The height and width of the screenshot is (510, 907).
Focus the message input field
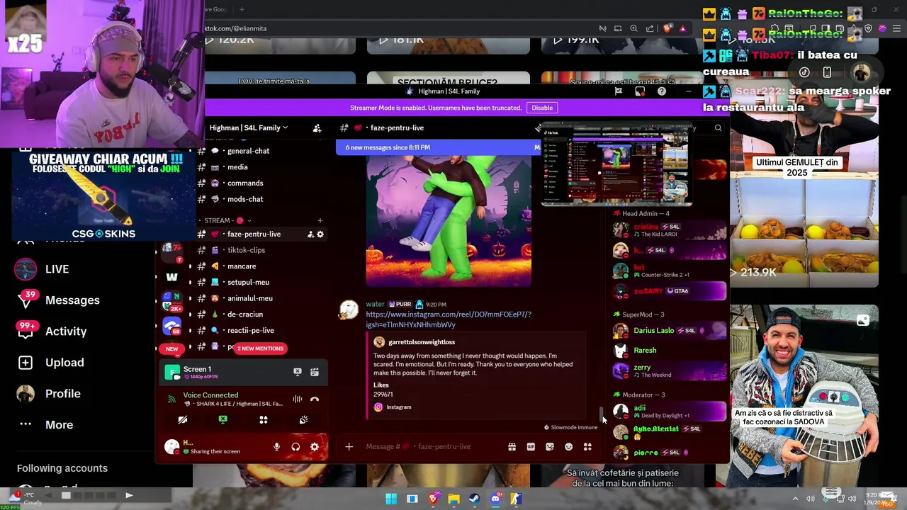click(432, 446)
